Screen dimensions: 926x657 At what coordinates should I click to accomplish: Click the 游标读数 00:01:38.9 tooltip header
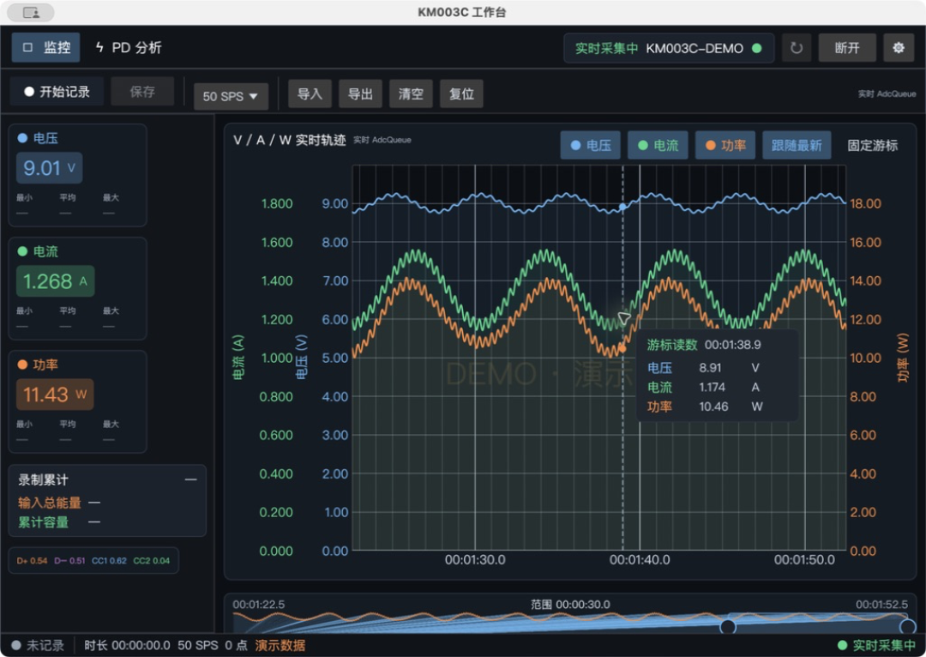704,345
